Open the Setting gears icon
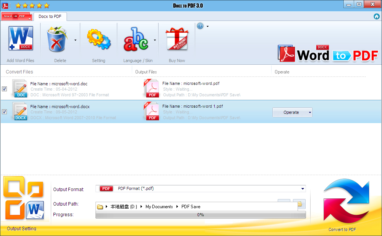Screen dimensions: 382x236 (99, 39)
